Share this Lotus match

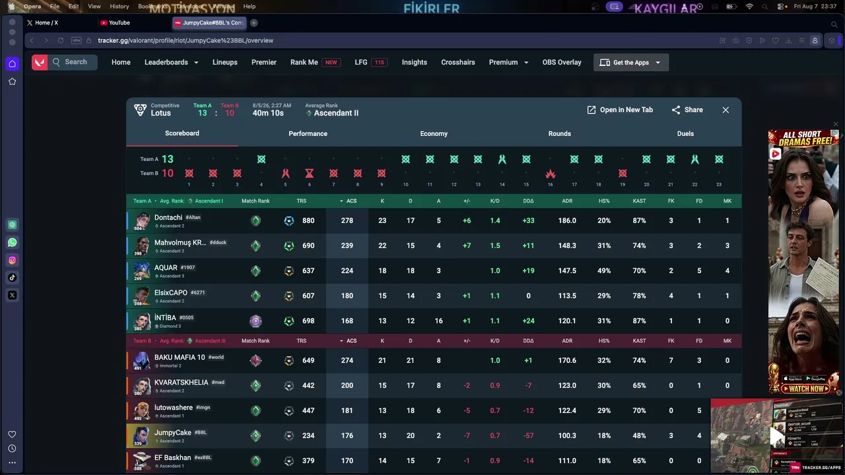click(687, 110)
